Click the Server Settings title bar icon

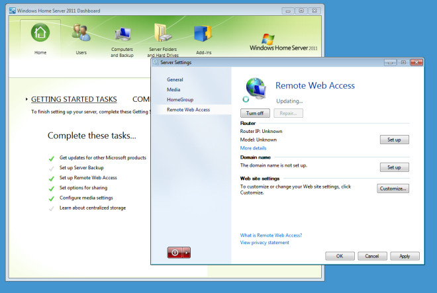tap(156, 62)
